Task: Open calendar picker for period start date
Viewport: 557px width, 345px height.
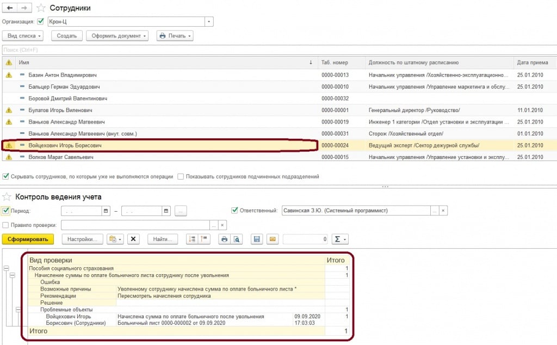Action: 106,211
